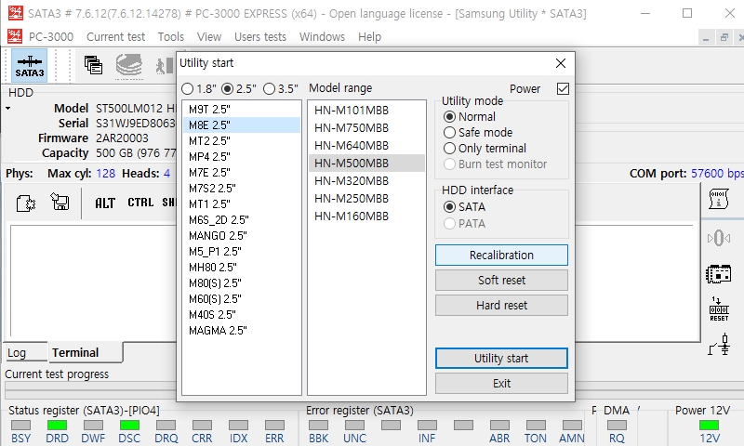Select M9T 2.5" drive family
Viewport: 744px width, 446px height.
coord(242,110)
